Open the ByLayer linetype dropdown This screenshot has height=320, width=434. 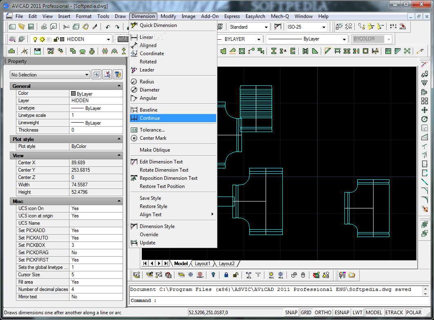click(344, 39)
